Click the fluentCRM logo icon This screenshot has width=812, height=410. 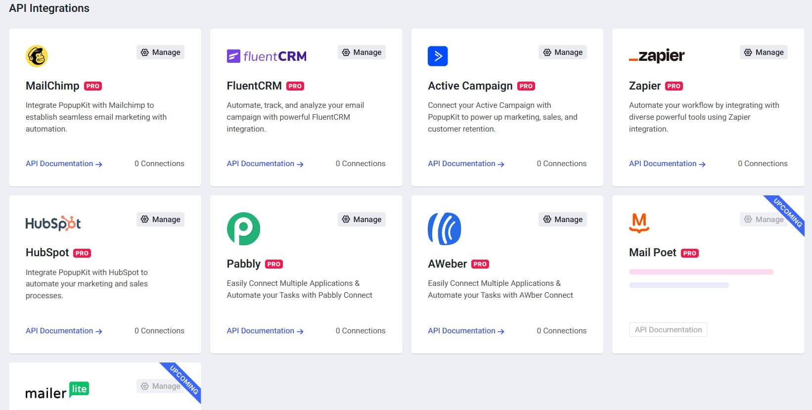267,56
